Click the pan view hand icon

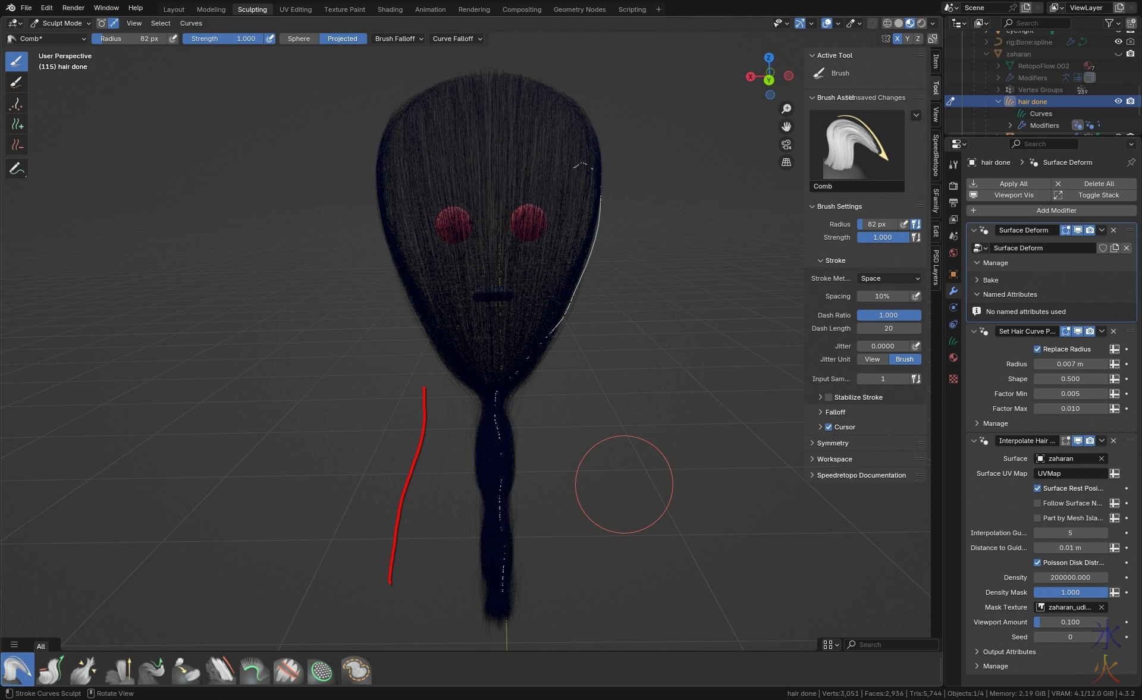pos(786,127)
